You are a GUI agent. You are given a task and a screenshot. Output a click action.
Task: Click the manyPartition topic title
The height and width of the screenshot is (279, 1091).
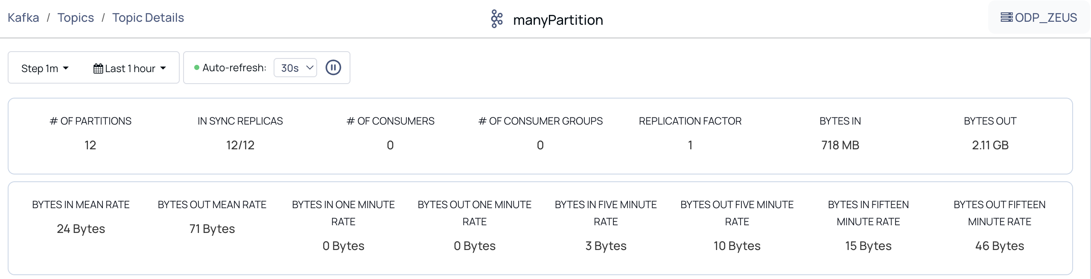(558, 20)
